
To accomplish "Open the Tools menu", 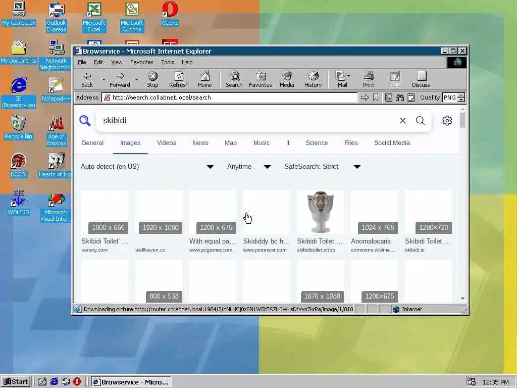I will (168, 62).
